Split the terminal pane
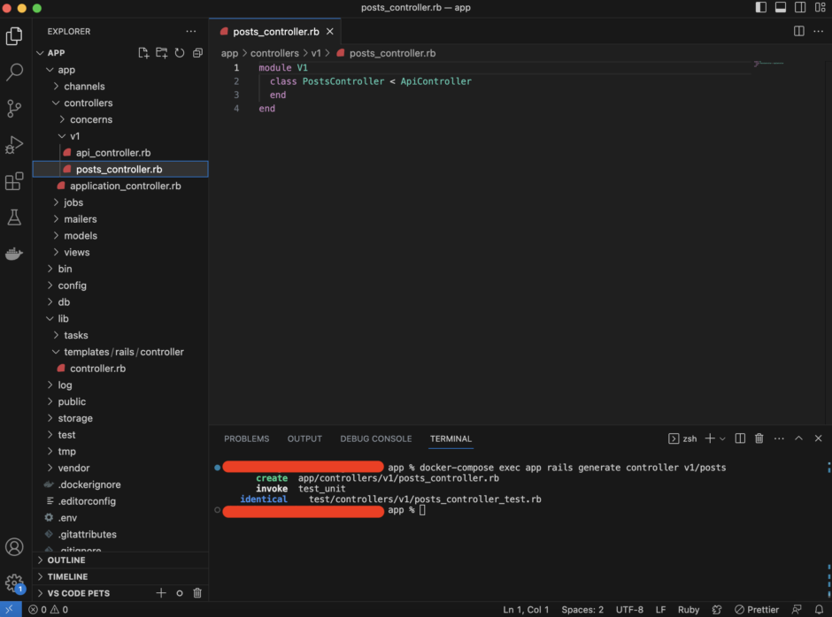This screenshot has width=832, height=617. [740, 438]
